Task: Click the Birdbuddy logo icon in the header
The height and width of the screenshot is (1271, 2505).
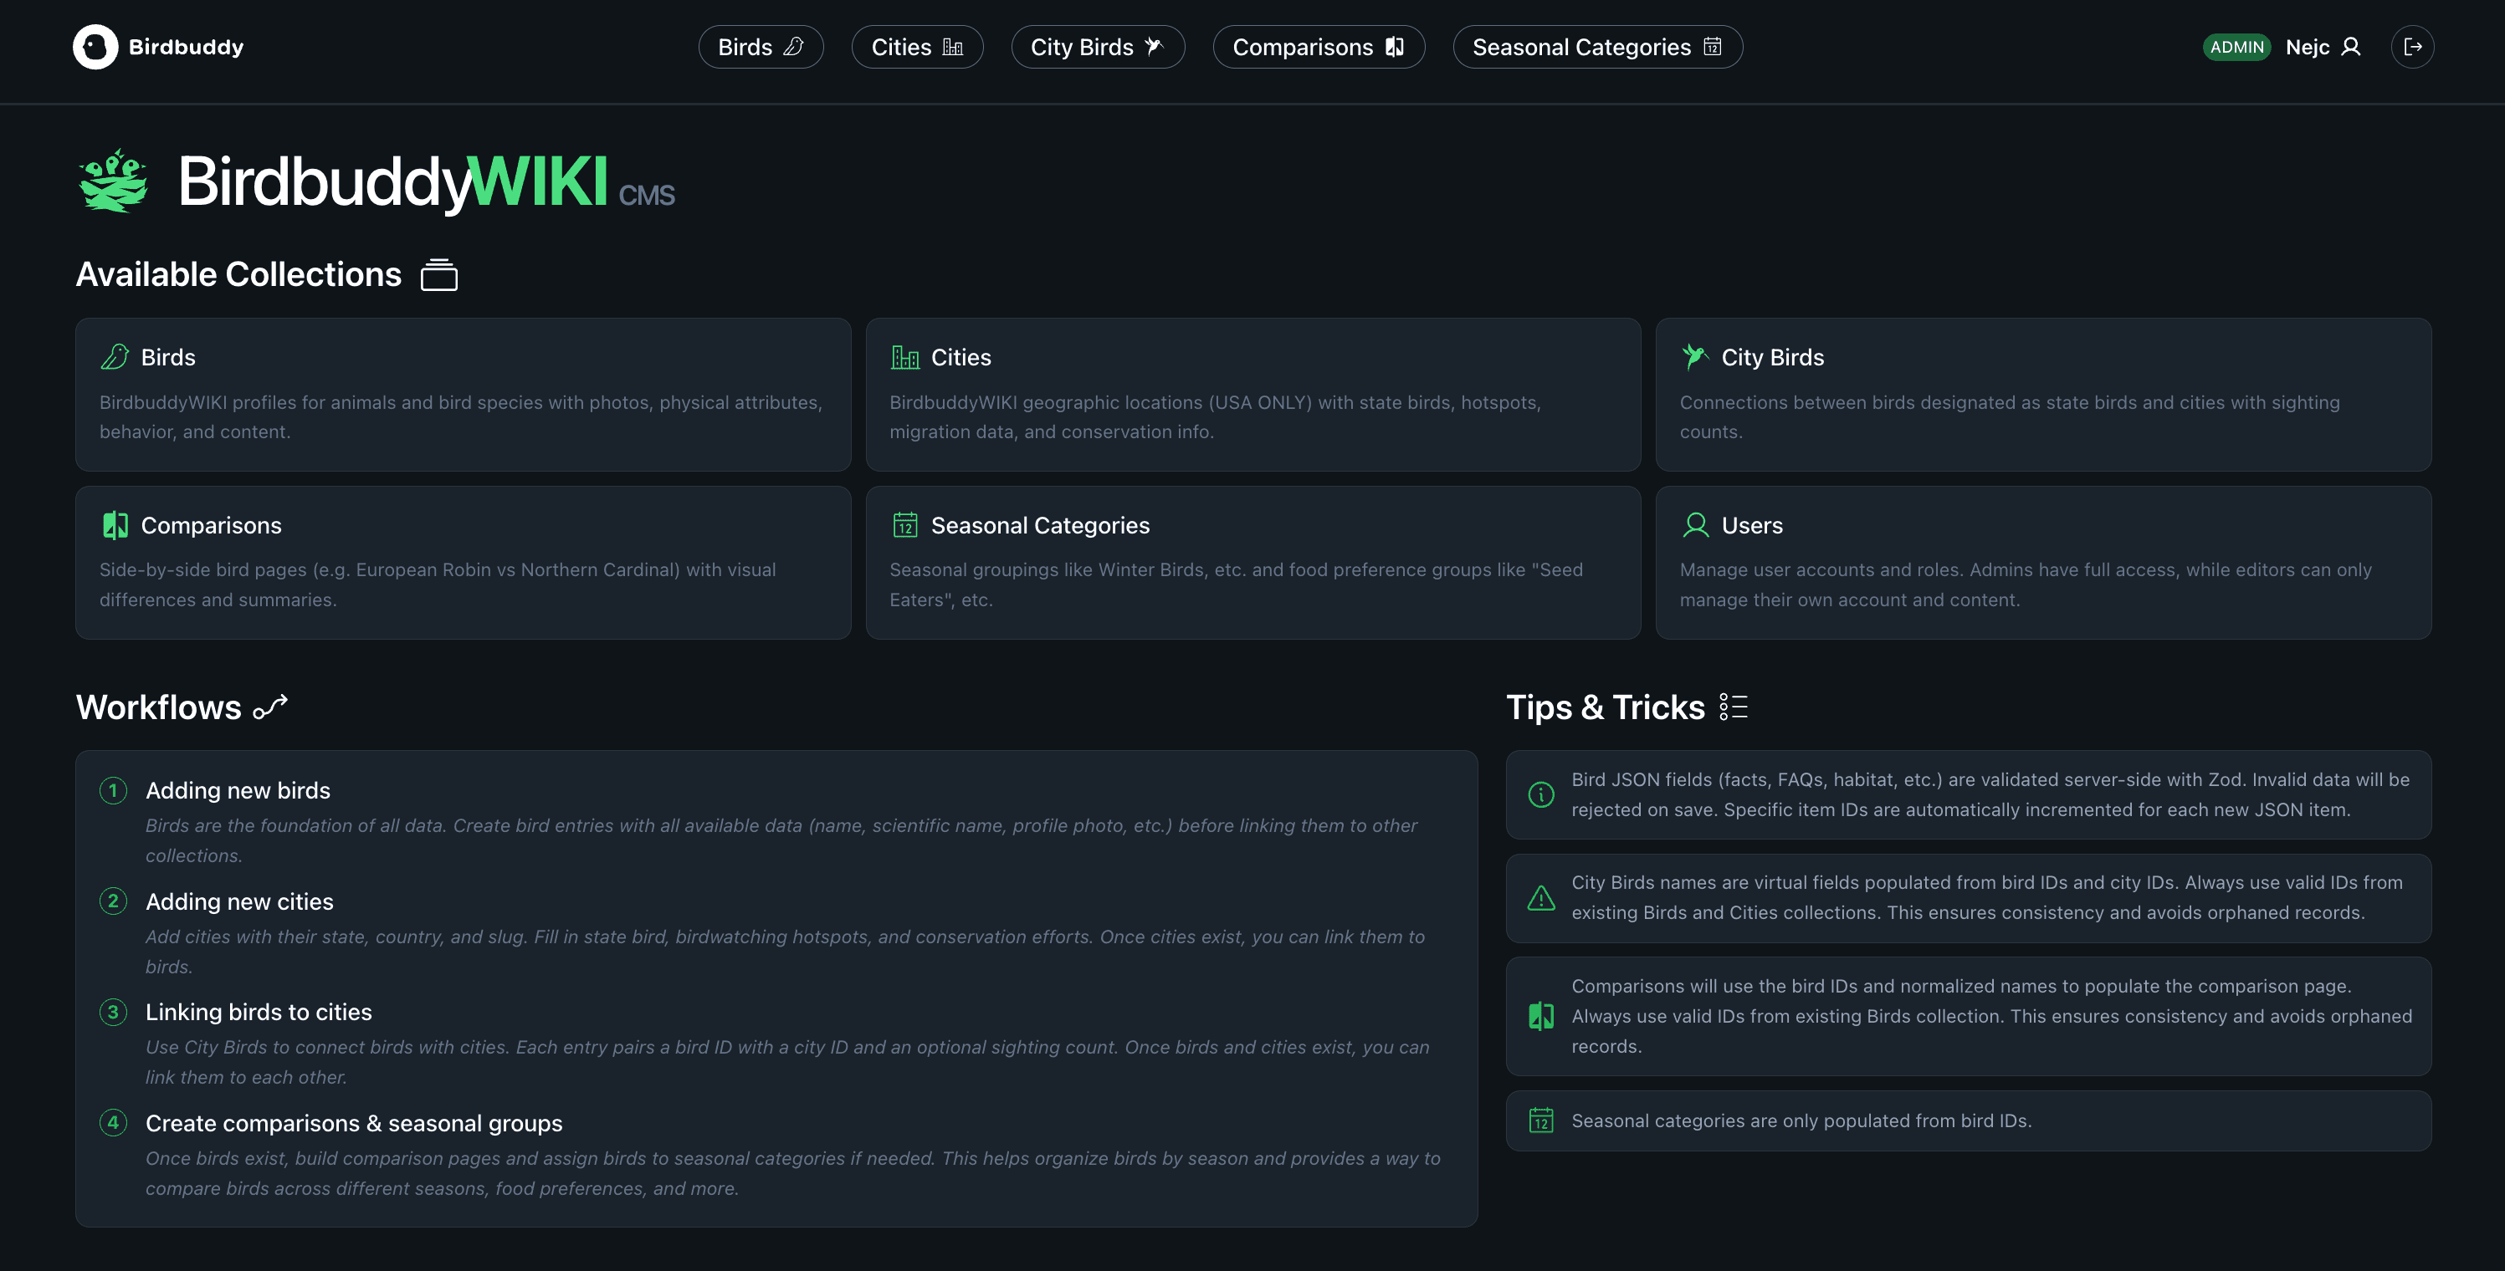Action: [x=95, y=46]
